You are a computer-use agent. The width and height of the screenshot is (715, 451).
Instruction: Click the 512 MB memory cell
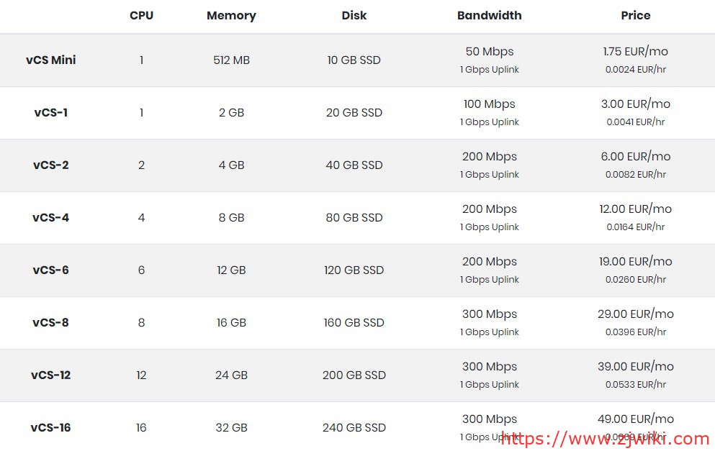[x=231, y=60]
